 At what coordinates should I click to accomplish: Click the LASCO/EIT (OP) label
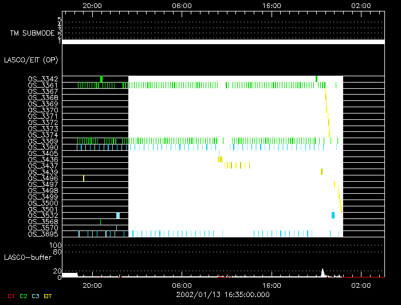coord(31,60)
